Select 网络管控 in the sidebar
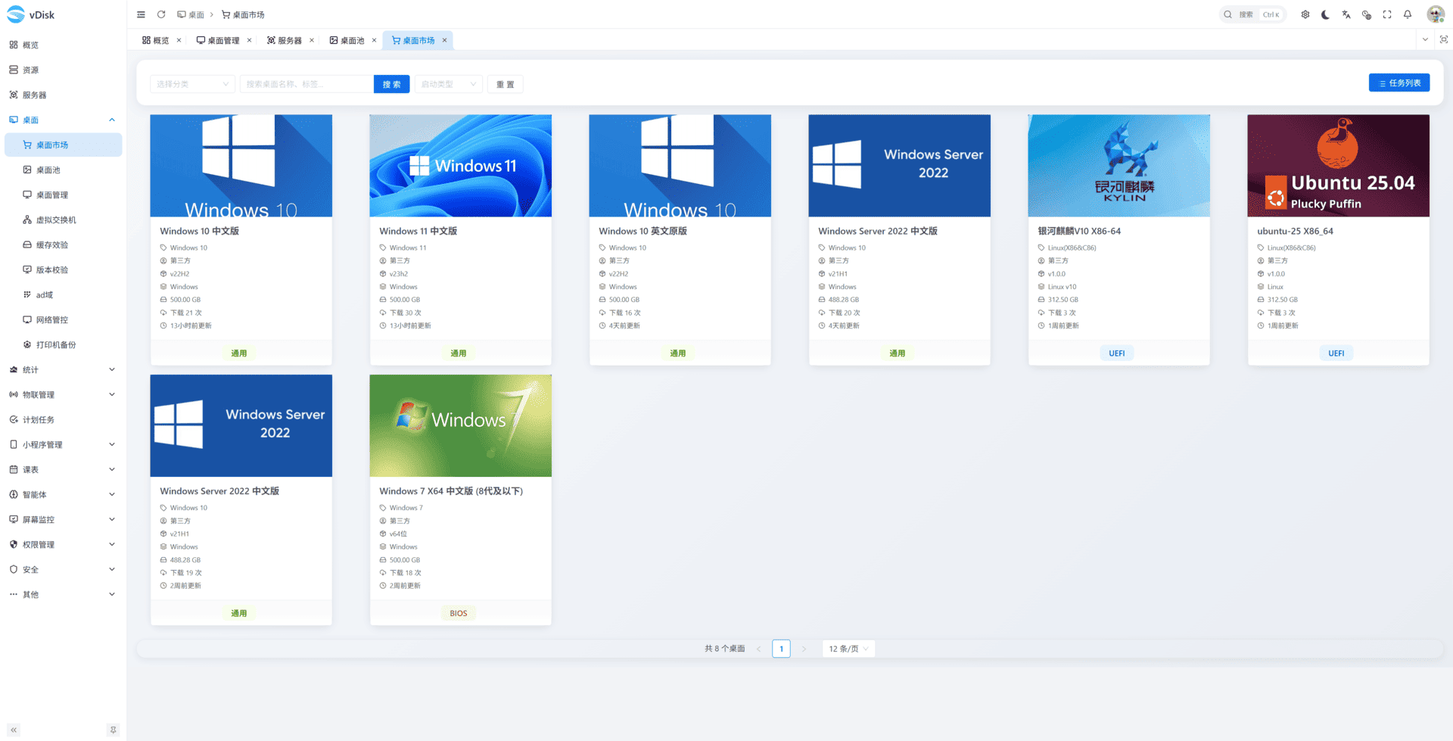 pyautogui.click(x=63, y=319)
